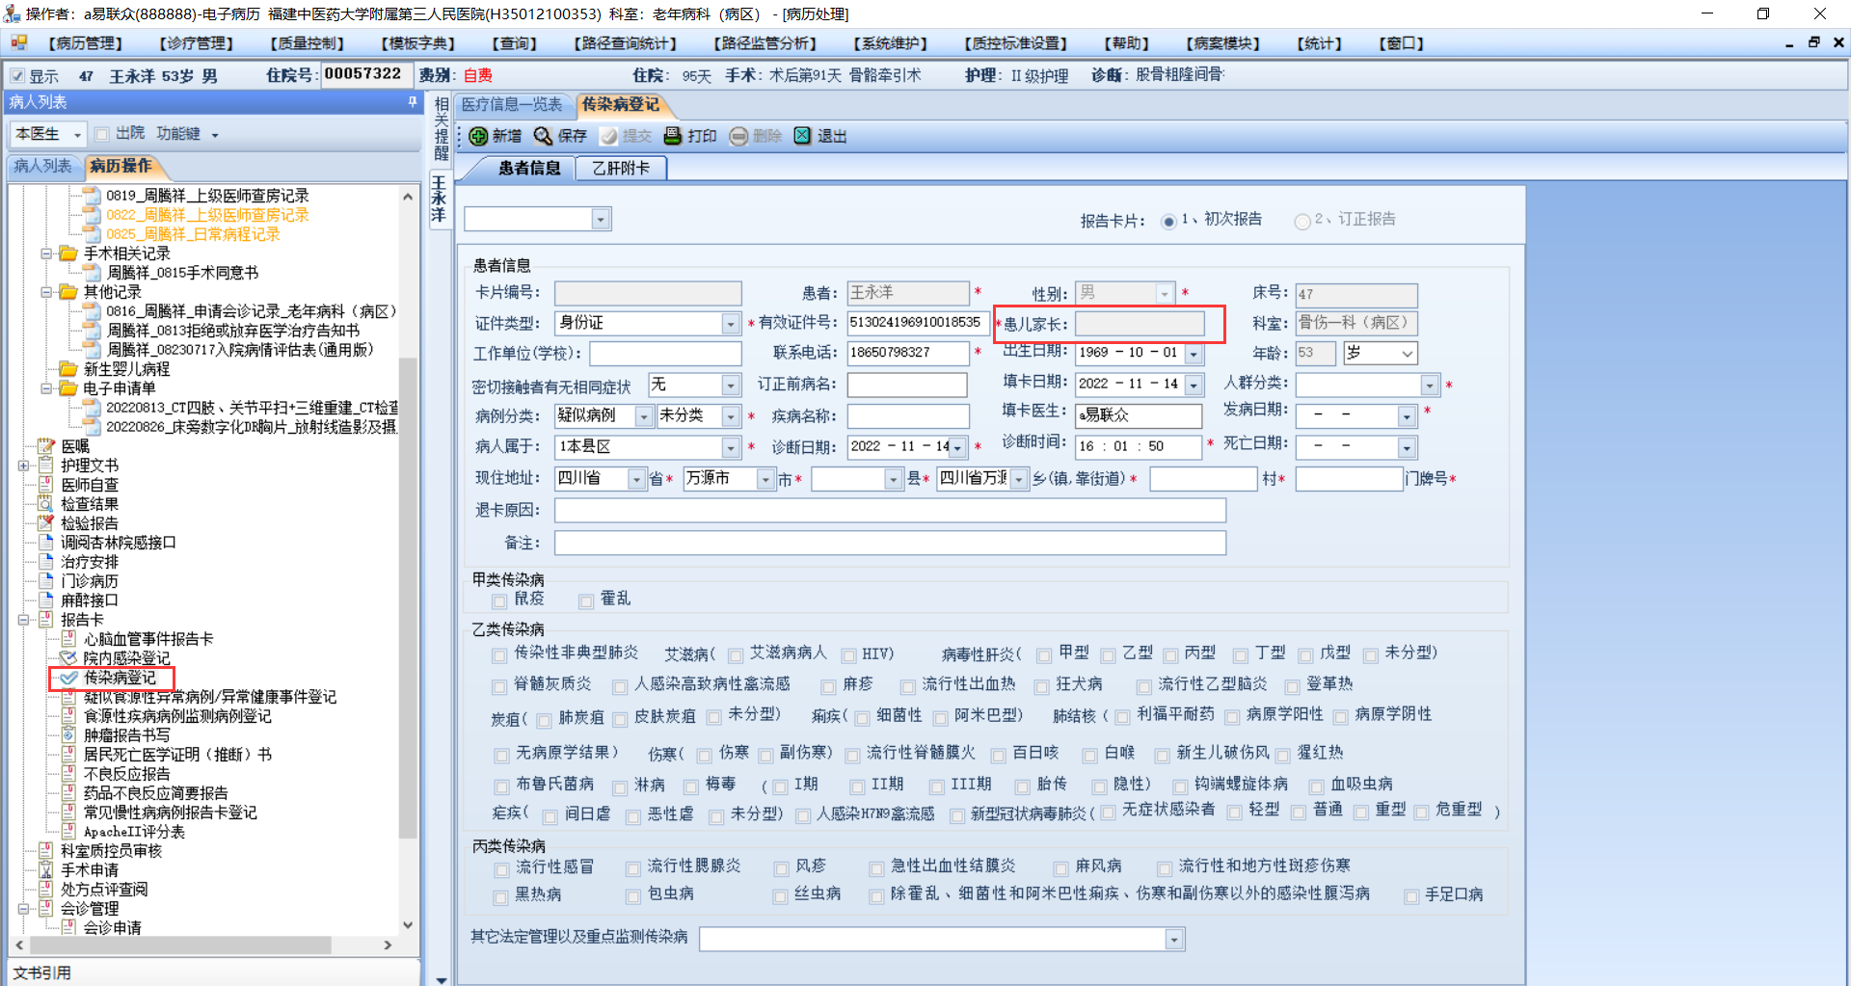Screen dimensions: 1851x986
Task: Click the 处方点评查阅 icon in tree
Action: 46,890
